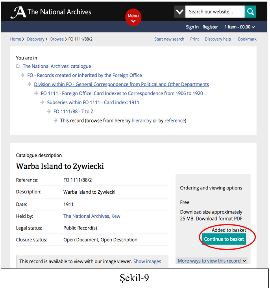Open The National Archives, Kew link
Image resolution: width=270 pixels, height=289 pixels.
tap(92, 216)
